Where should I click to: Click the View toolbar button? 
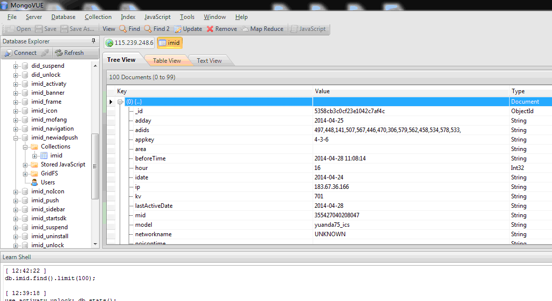pos(109,29)
